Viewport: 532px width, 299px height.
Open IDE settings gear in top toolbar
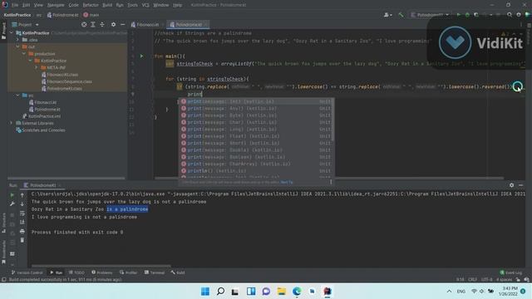coord(519,15)
